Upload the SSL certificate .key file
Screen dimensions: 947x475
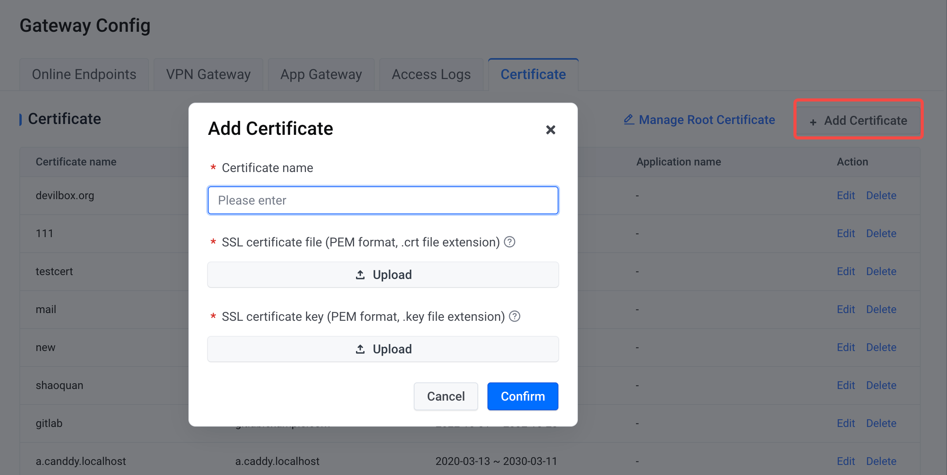[x=383, y=349]
